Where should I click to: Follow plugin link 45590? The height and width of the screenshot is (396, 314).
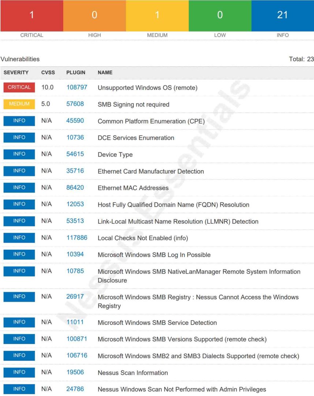pyautogui.click(x=75, y=121)
